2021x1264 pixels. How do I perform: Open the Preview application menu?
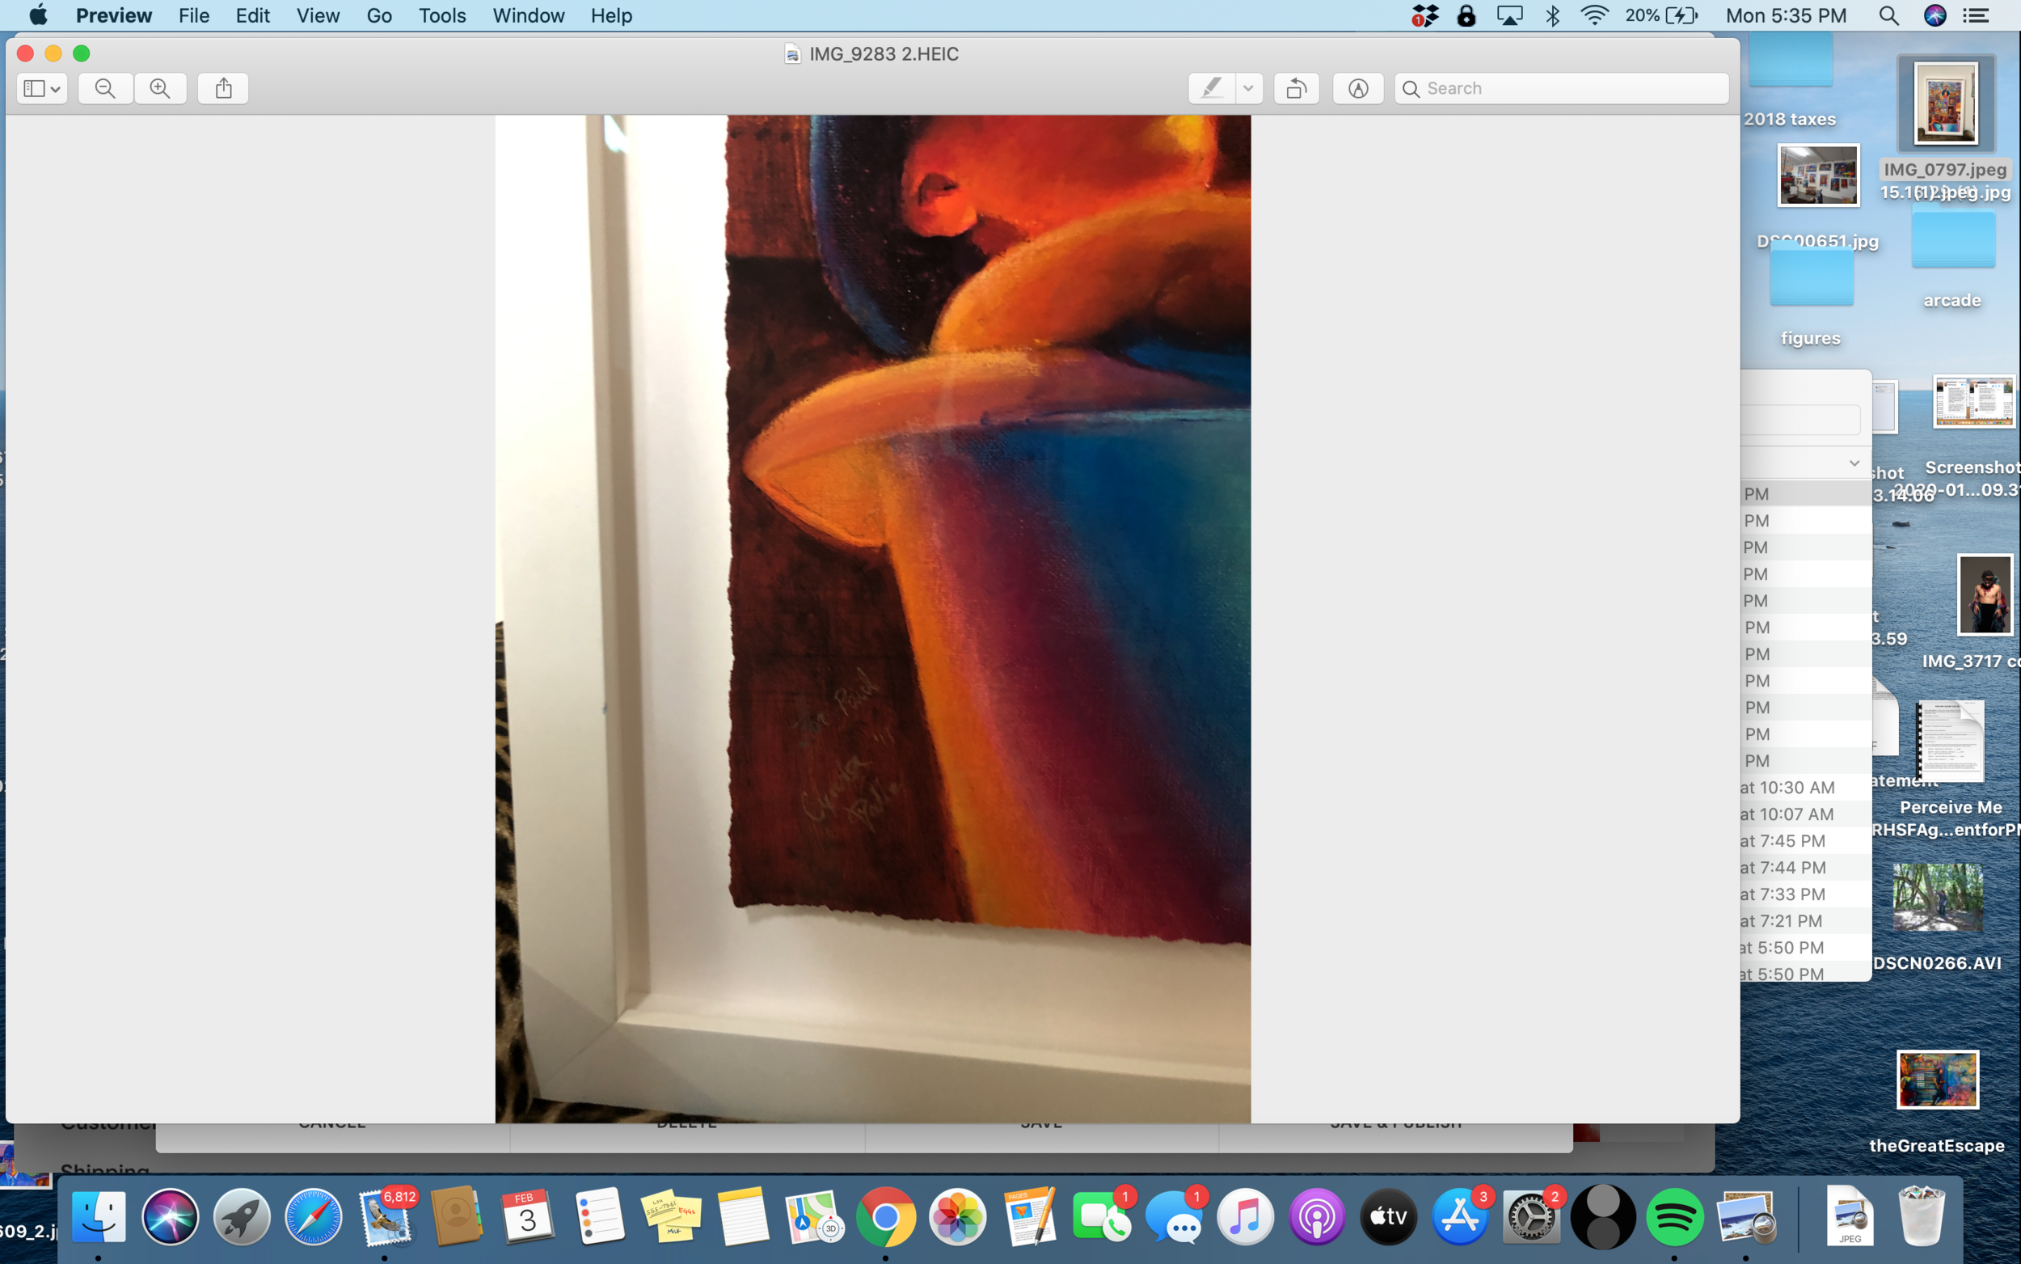tap(114, 15)
